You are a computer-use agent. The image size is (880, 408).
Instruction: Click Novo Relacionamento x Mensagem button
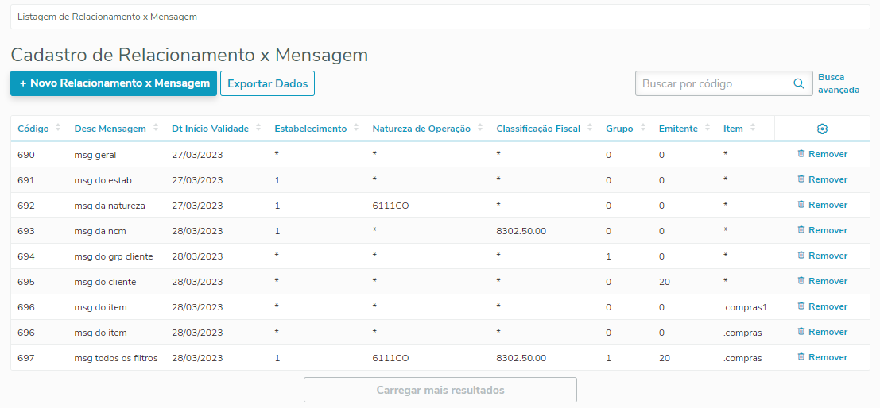tap(114, 83)
